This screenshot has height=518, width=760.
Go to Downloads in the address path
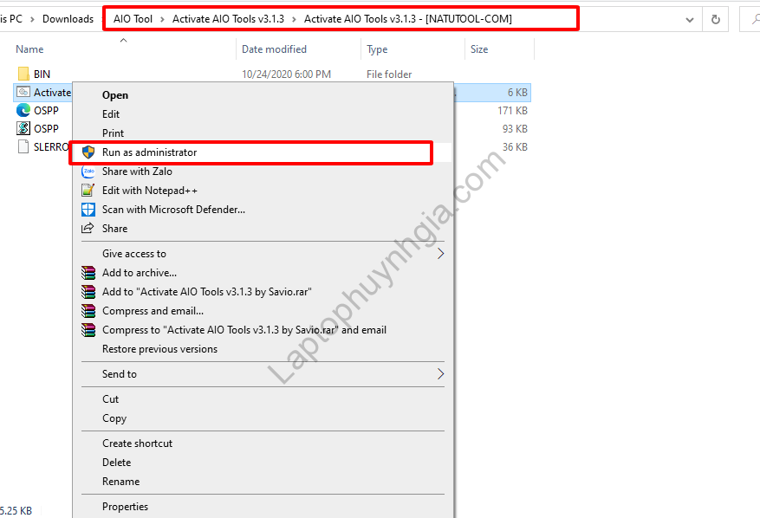click(68, 19)
